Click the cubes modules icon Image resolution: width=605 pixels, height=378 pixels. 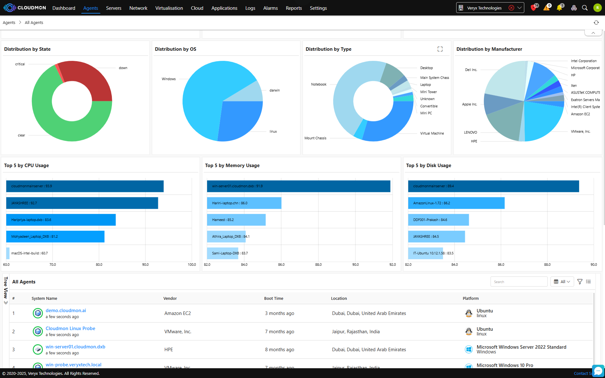(x=574, y=8)
